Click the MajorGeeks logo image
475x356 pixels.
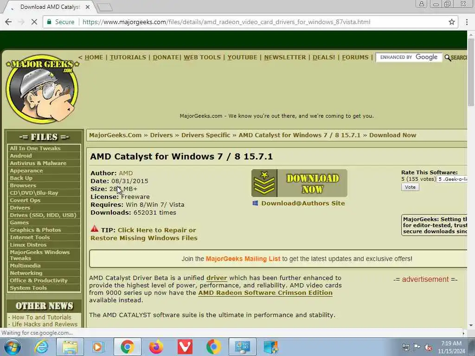pyautogui.click(x=42, y=89)
